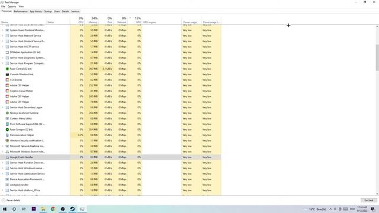Click the process list vertical scrollbar thumb
The height and width of the screenshot is (213, 379).
click(x=377, y=57)
